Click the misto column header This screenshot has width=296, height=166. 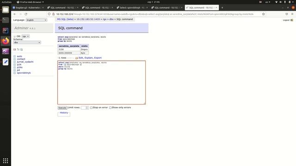84,46
